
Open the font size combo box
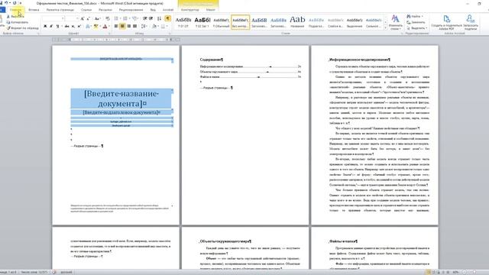pyautogui.click(x=72, y=18)
